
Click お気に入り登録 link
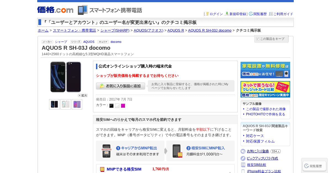258,151
